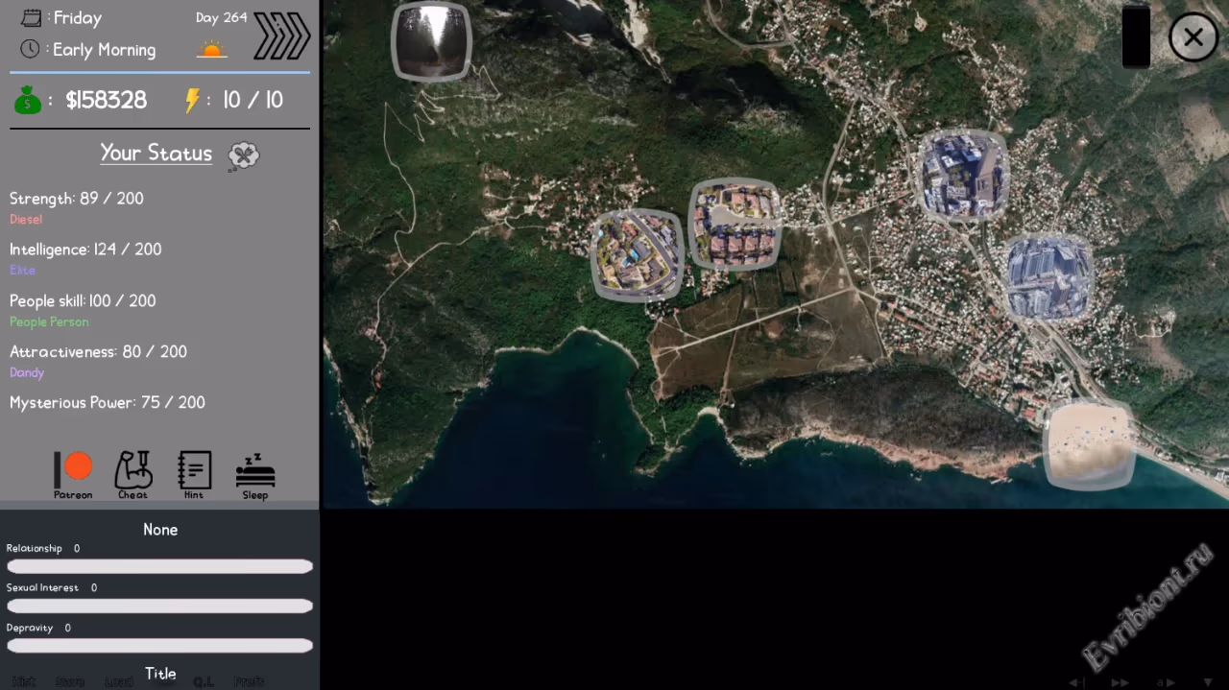Click the Load menu option

(x=119, y=681)
